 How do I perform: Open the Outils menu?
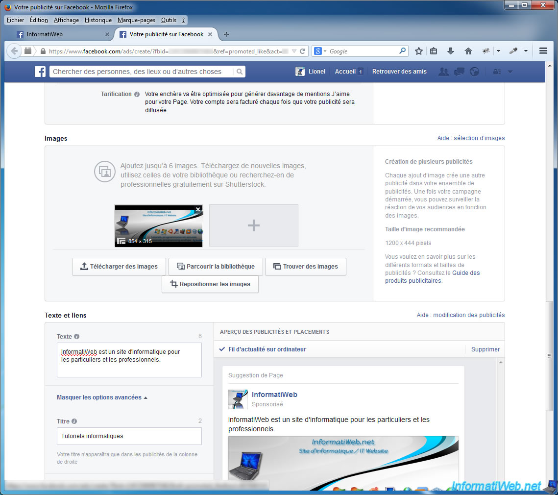coord(169,20)
